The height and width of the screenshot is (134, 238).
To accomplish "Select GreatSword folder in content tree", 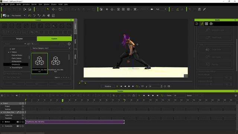I will pos(16,64).
